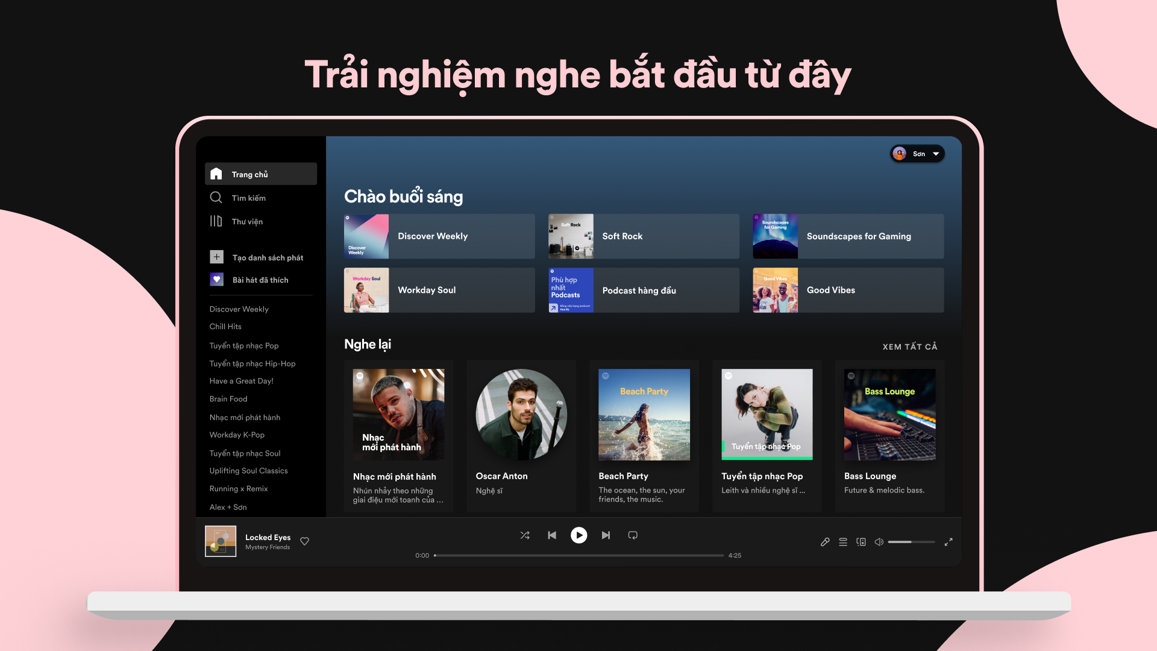Click the play button
The width and height of the screenshot is (1157, 651).
click(x=578, y=535)
